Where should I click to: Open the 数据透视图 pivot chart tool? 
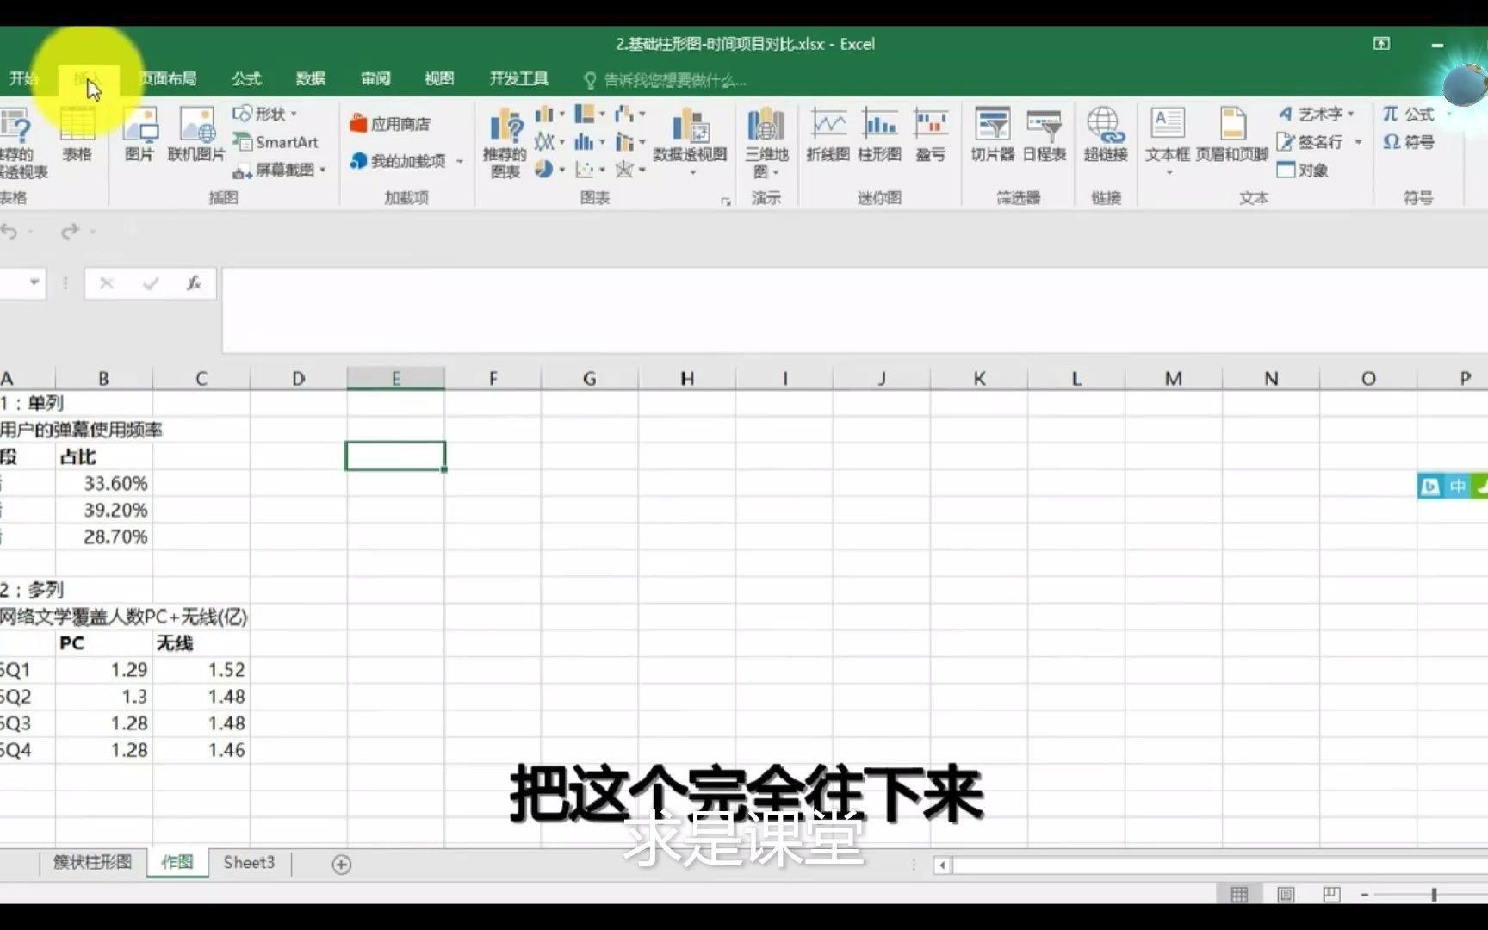(x=690, y=141)
